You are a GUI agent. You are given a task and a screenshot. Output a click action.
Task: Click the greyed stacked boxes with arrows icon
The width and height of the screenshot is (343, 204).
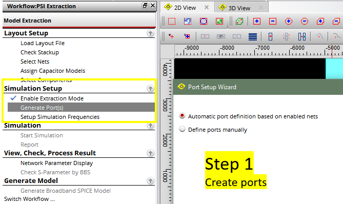pyautogui.click(x=286, y=36)
